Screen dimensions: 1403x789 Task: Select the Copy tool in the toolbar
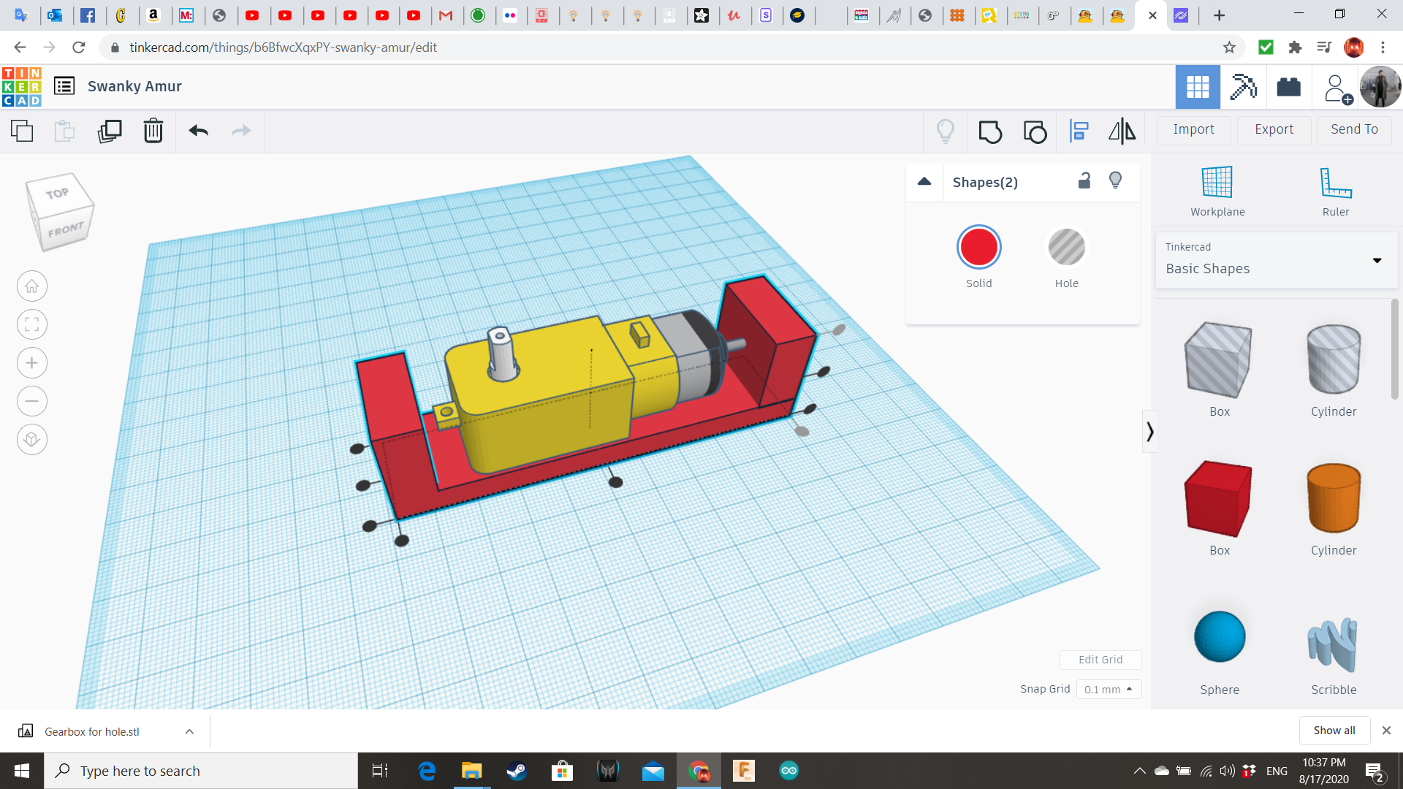(21, 131)
